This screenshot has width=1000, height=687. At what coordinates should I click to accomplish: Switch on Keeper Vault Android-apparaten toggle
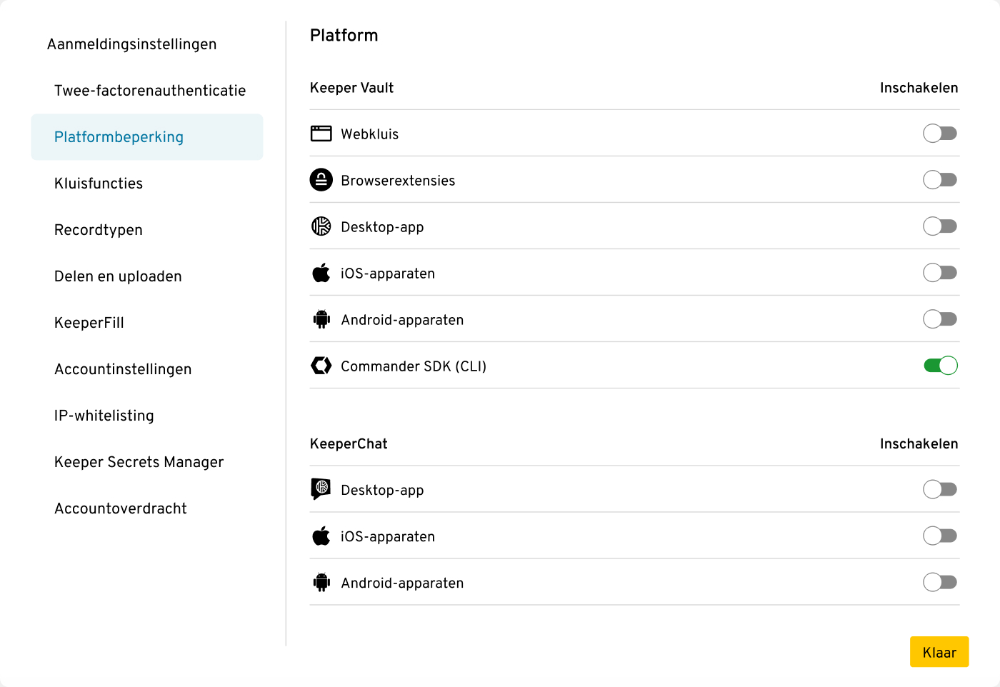point(940,319)
